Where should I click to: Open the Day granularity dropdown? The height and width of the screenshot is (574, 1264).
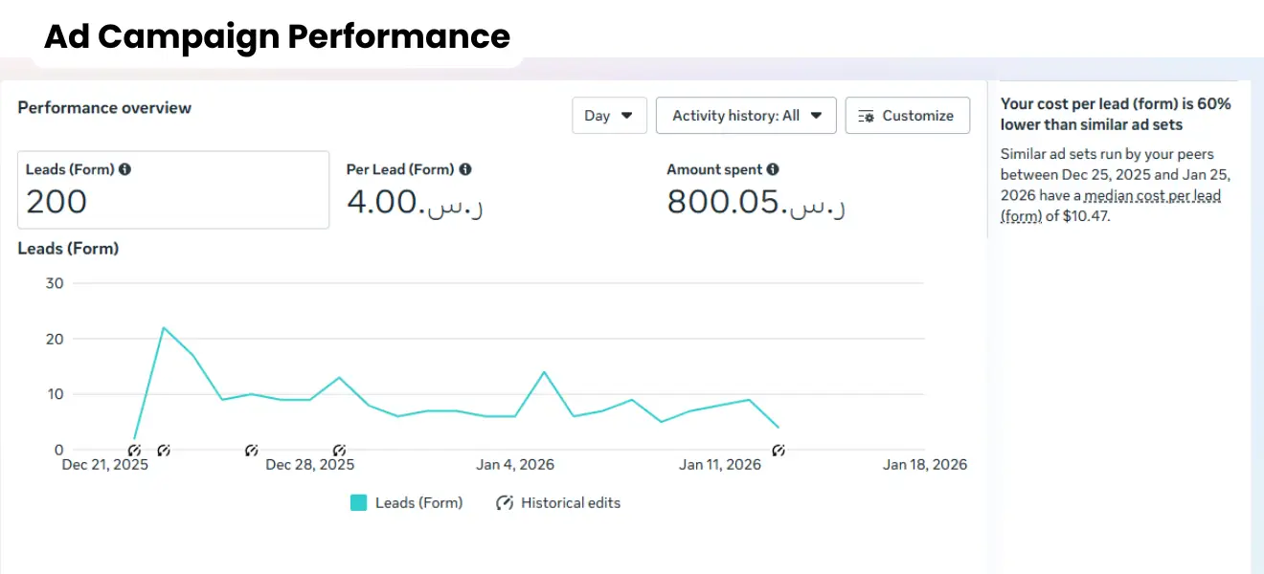click(609, 116)
